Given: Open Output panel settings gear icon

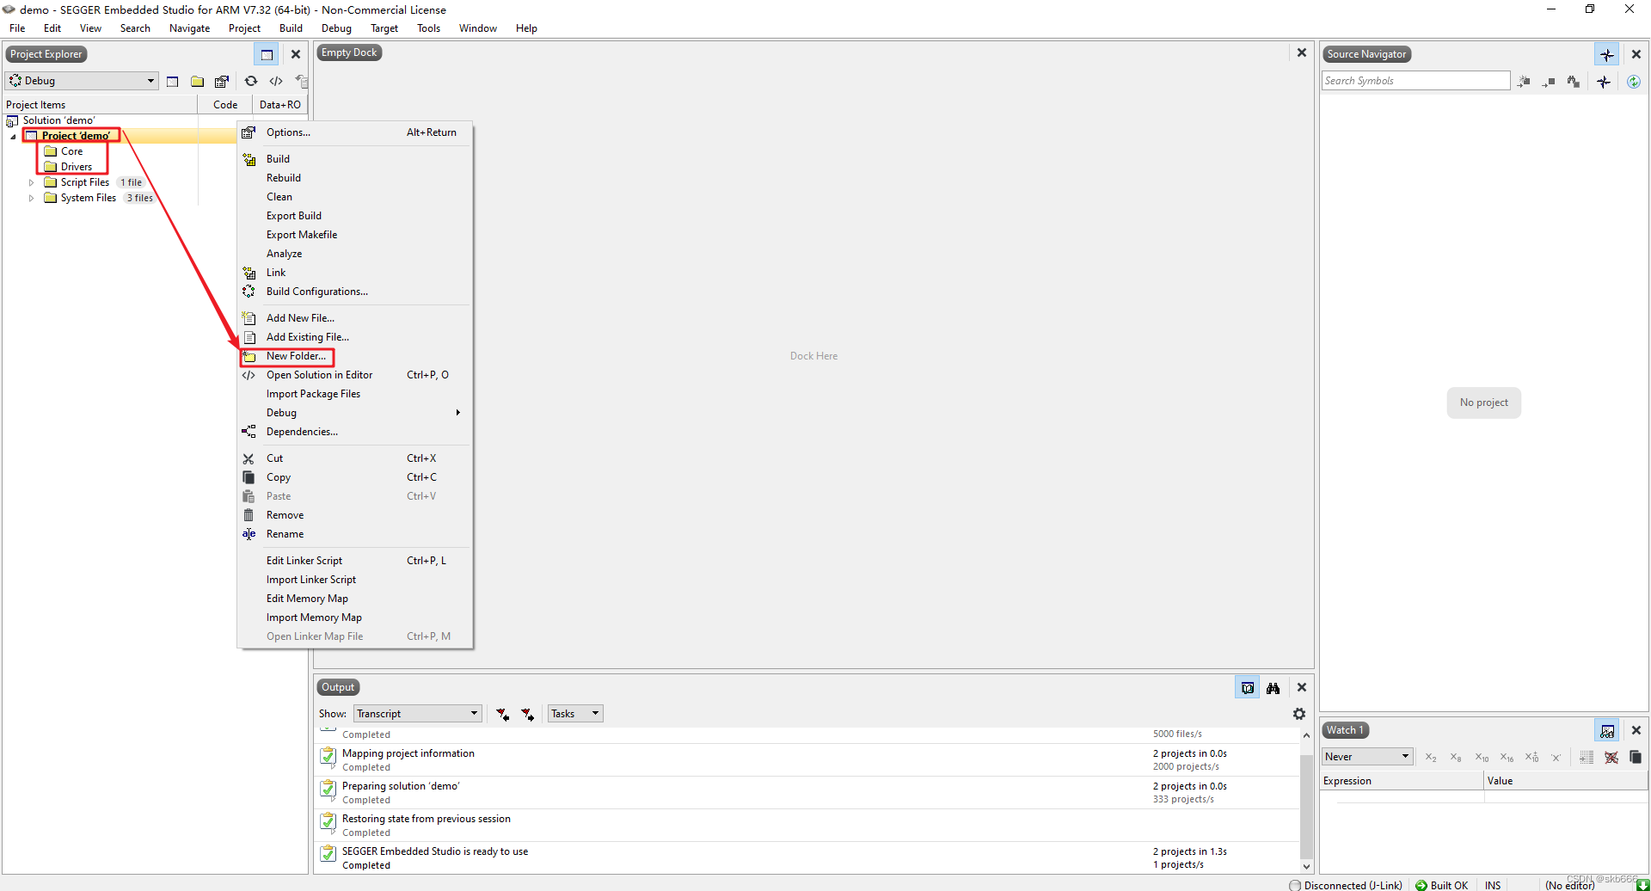Looking at the screenshot, I should pos(1299,714).
